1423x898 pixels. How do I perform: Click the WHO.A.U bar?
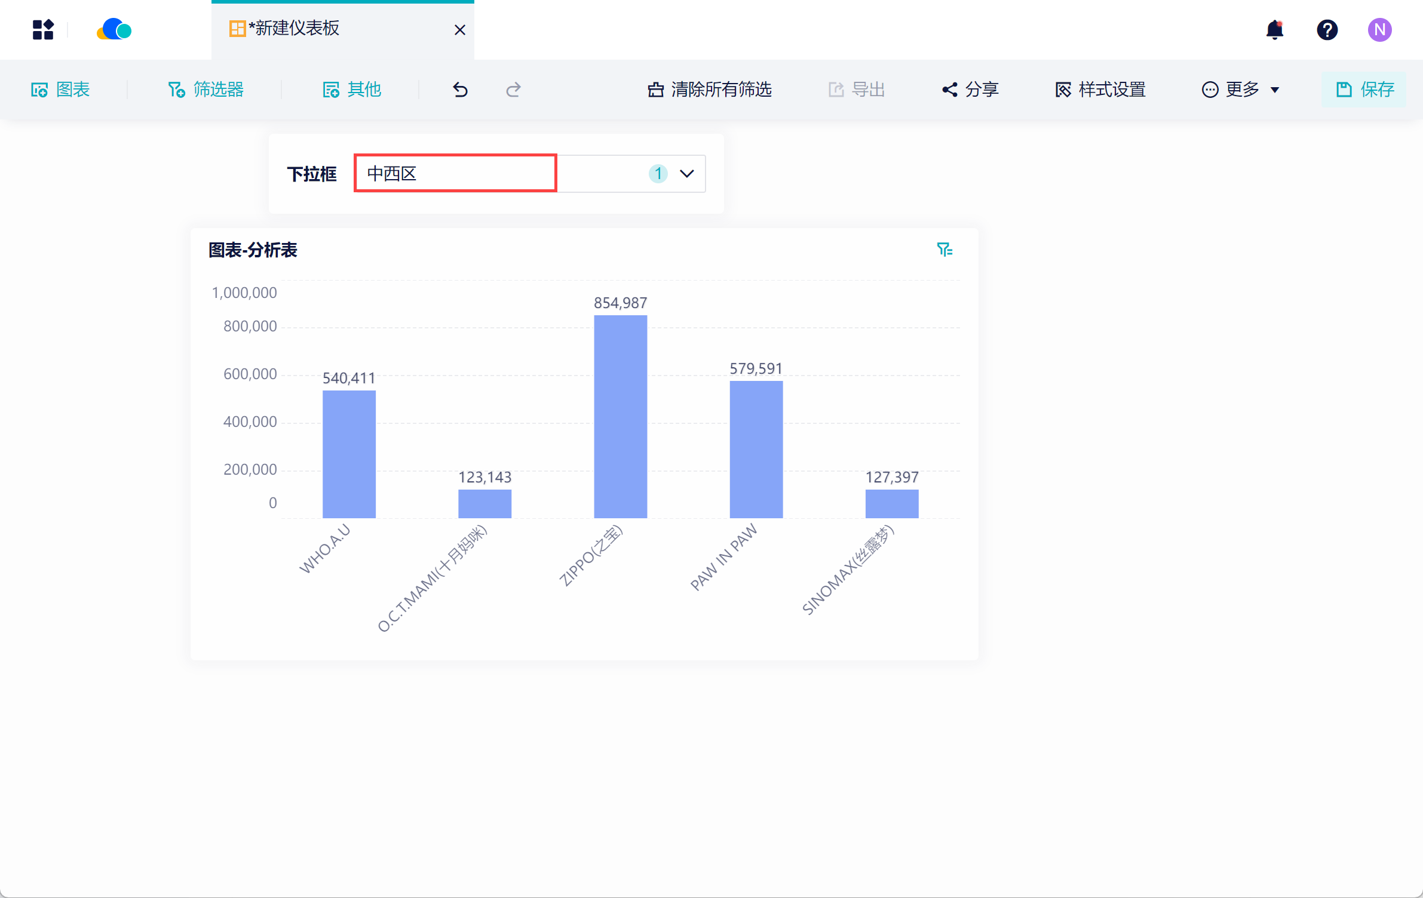click(x=349, y=454)
